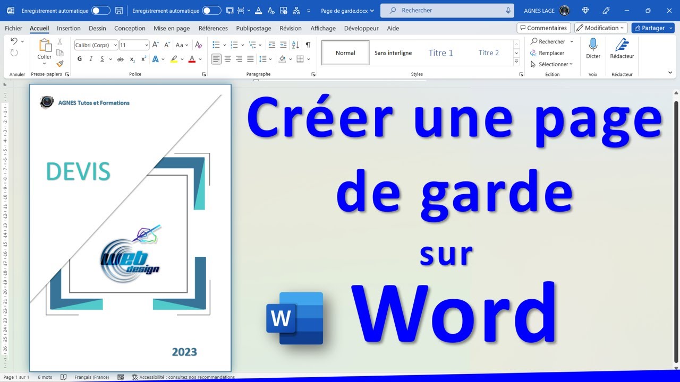Image resolution: width=680 pixels, height=382 pixels.
Task: Apply red font color A
Action: click(192, 59)
